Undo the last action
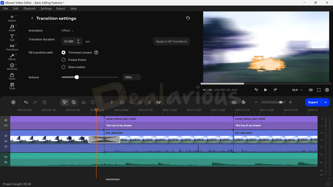 tap(26, 102)
